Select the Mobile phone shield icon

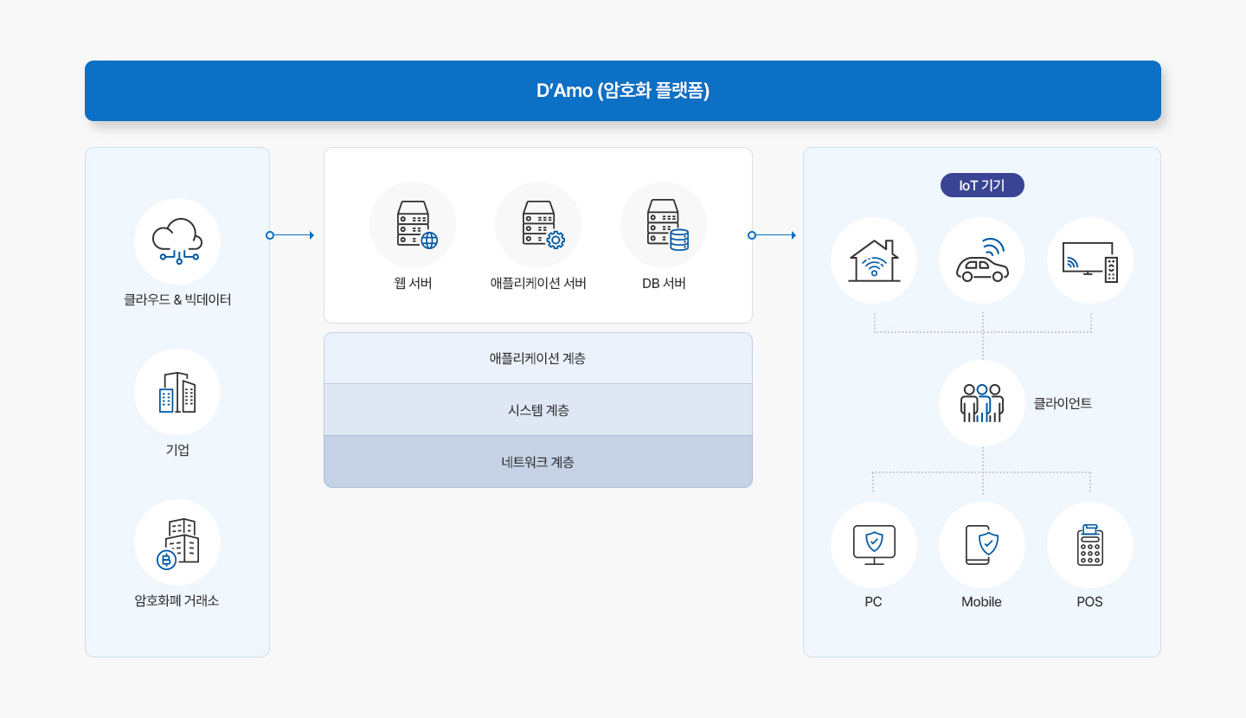(x=982, y=545)
